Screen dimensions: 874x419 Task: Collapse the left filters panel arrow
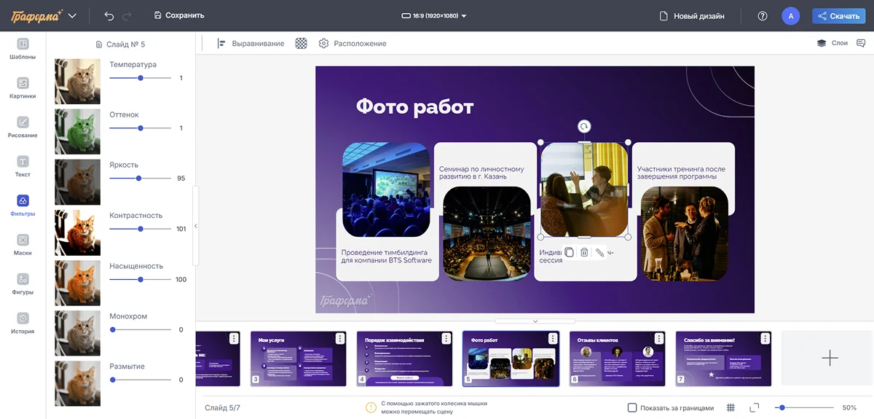click(195, 226)
